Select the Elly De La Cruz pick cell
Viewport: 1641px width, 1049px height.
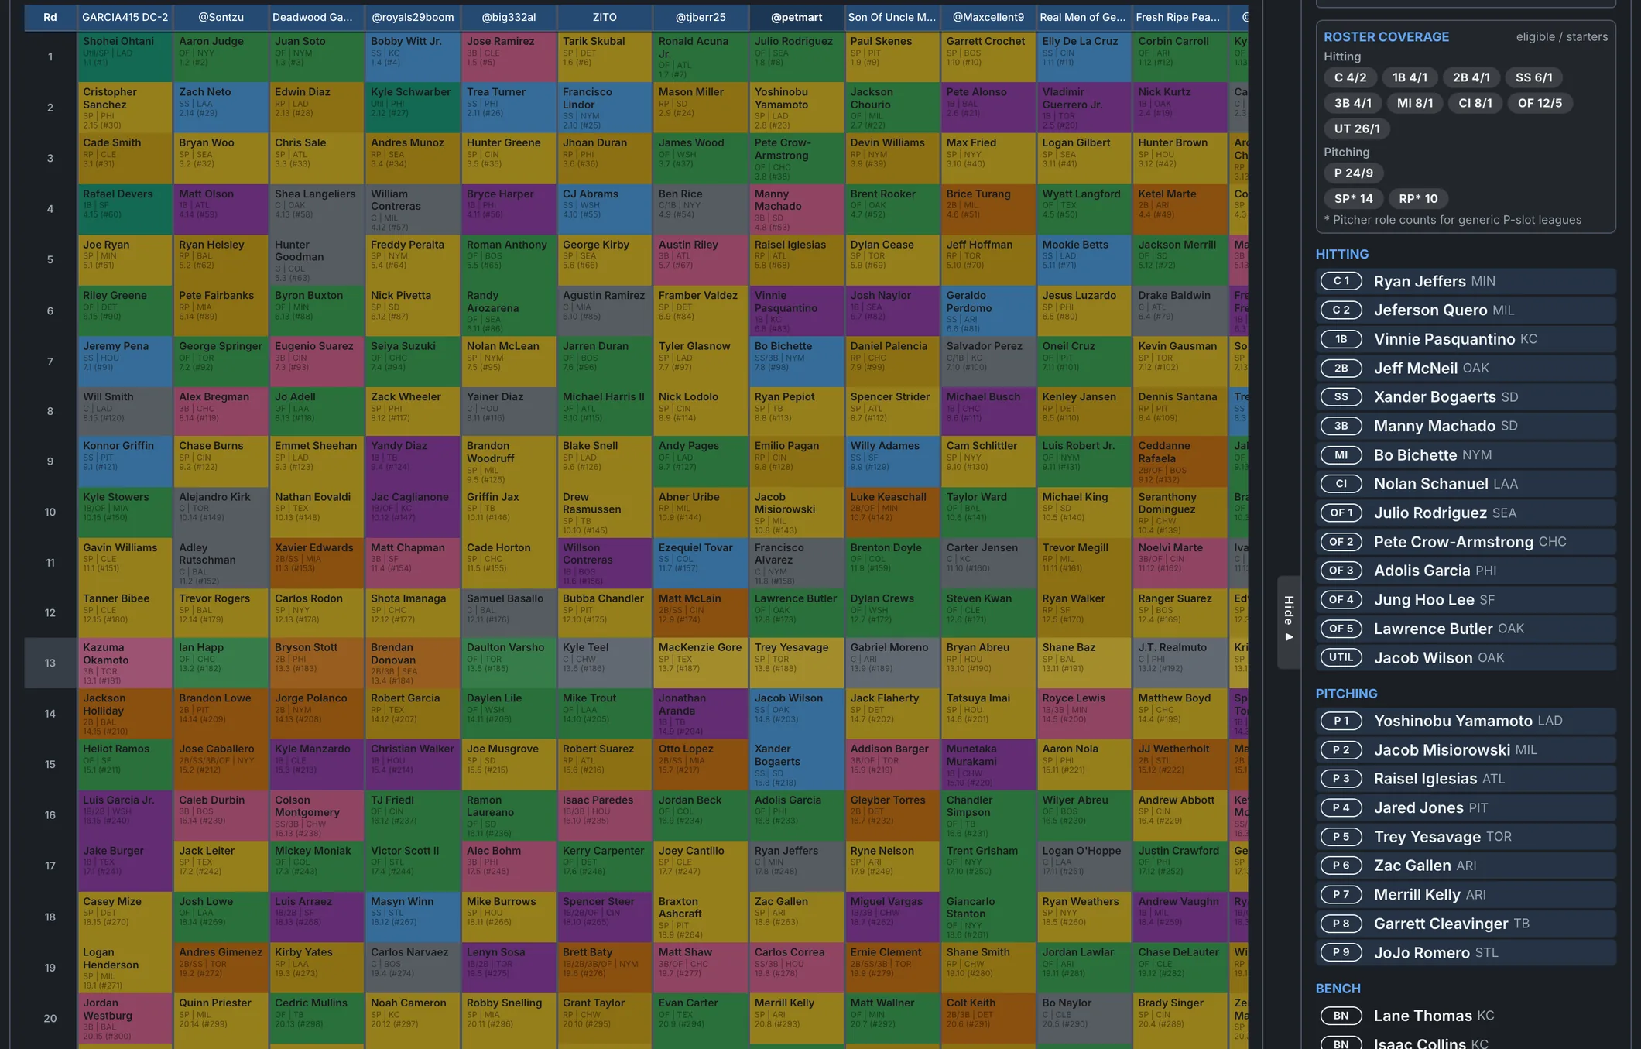pos(1084,57)
